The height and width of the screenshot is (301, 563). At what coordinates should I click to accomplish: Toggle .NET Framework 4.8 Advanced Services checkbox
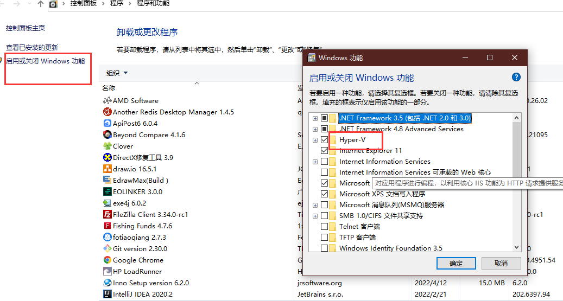[x=324, y=129]
